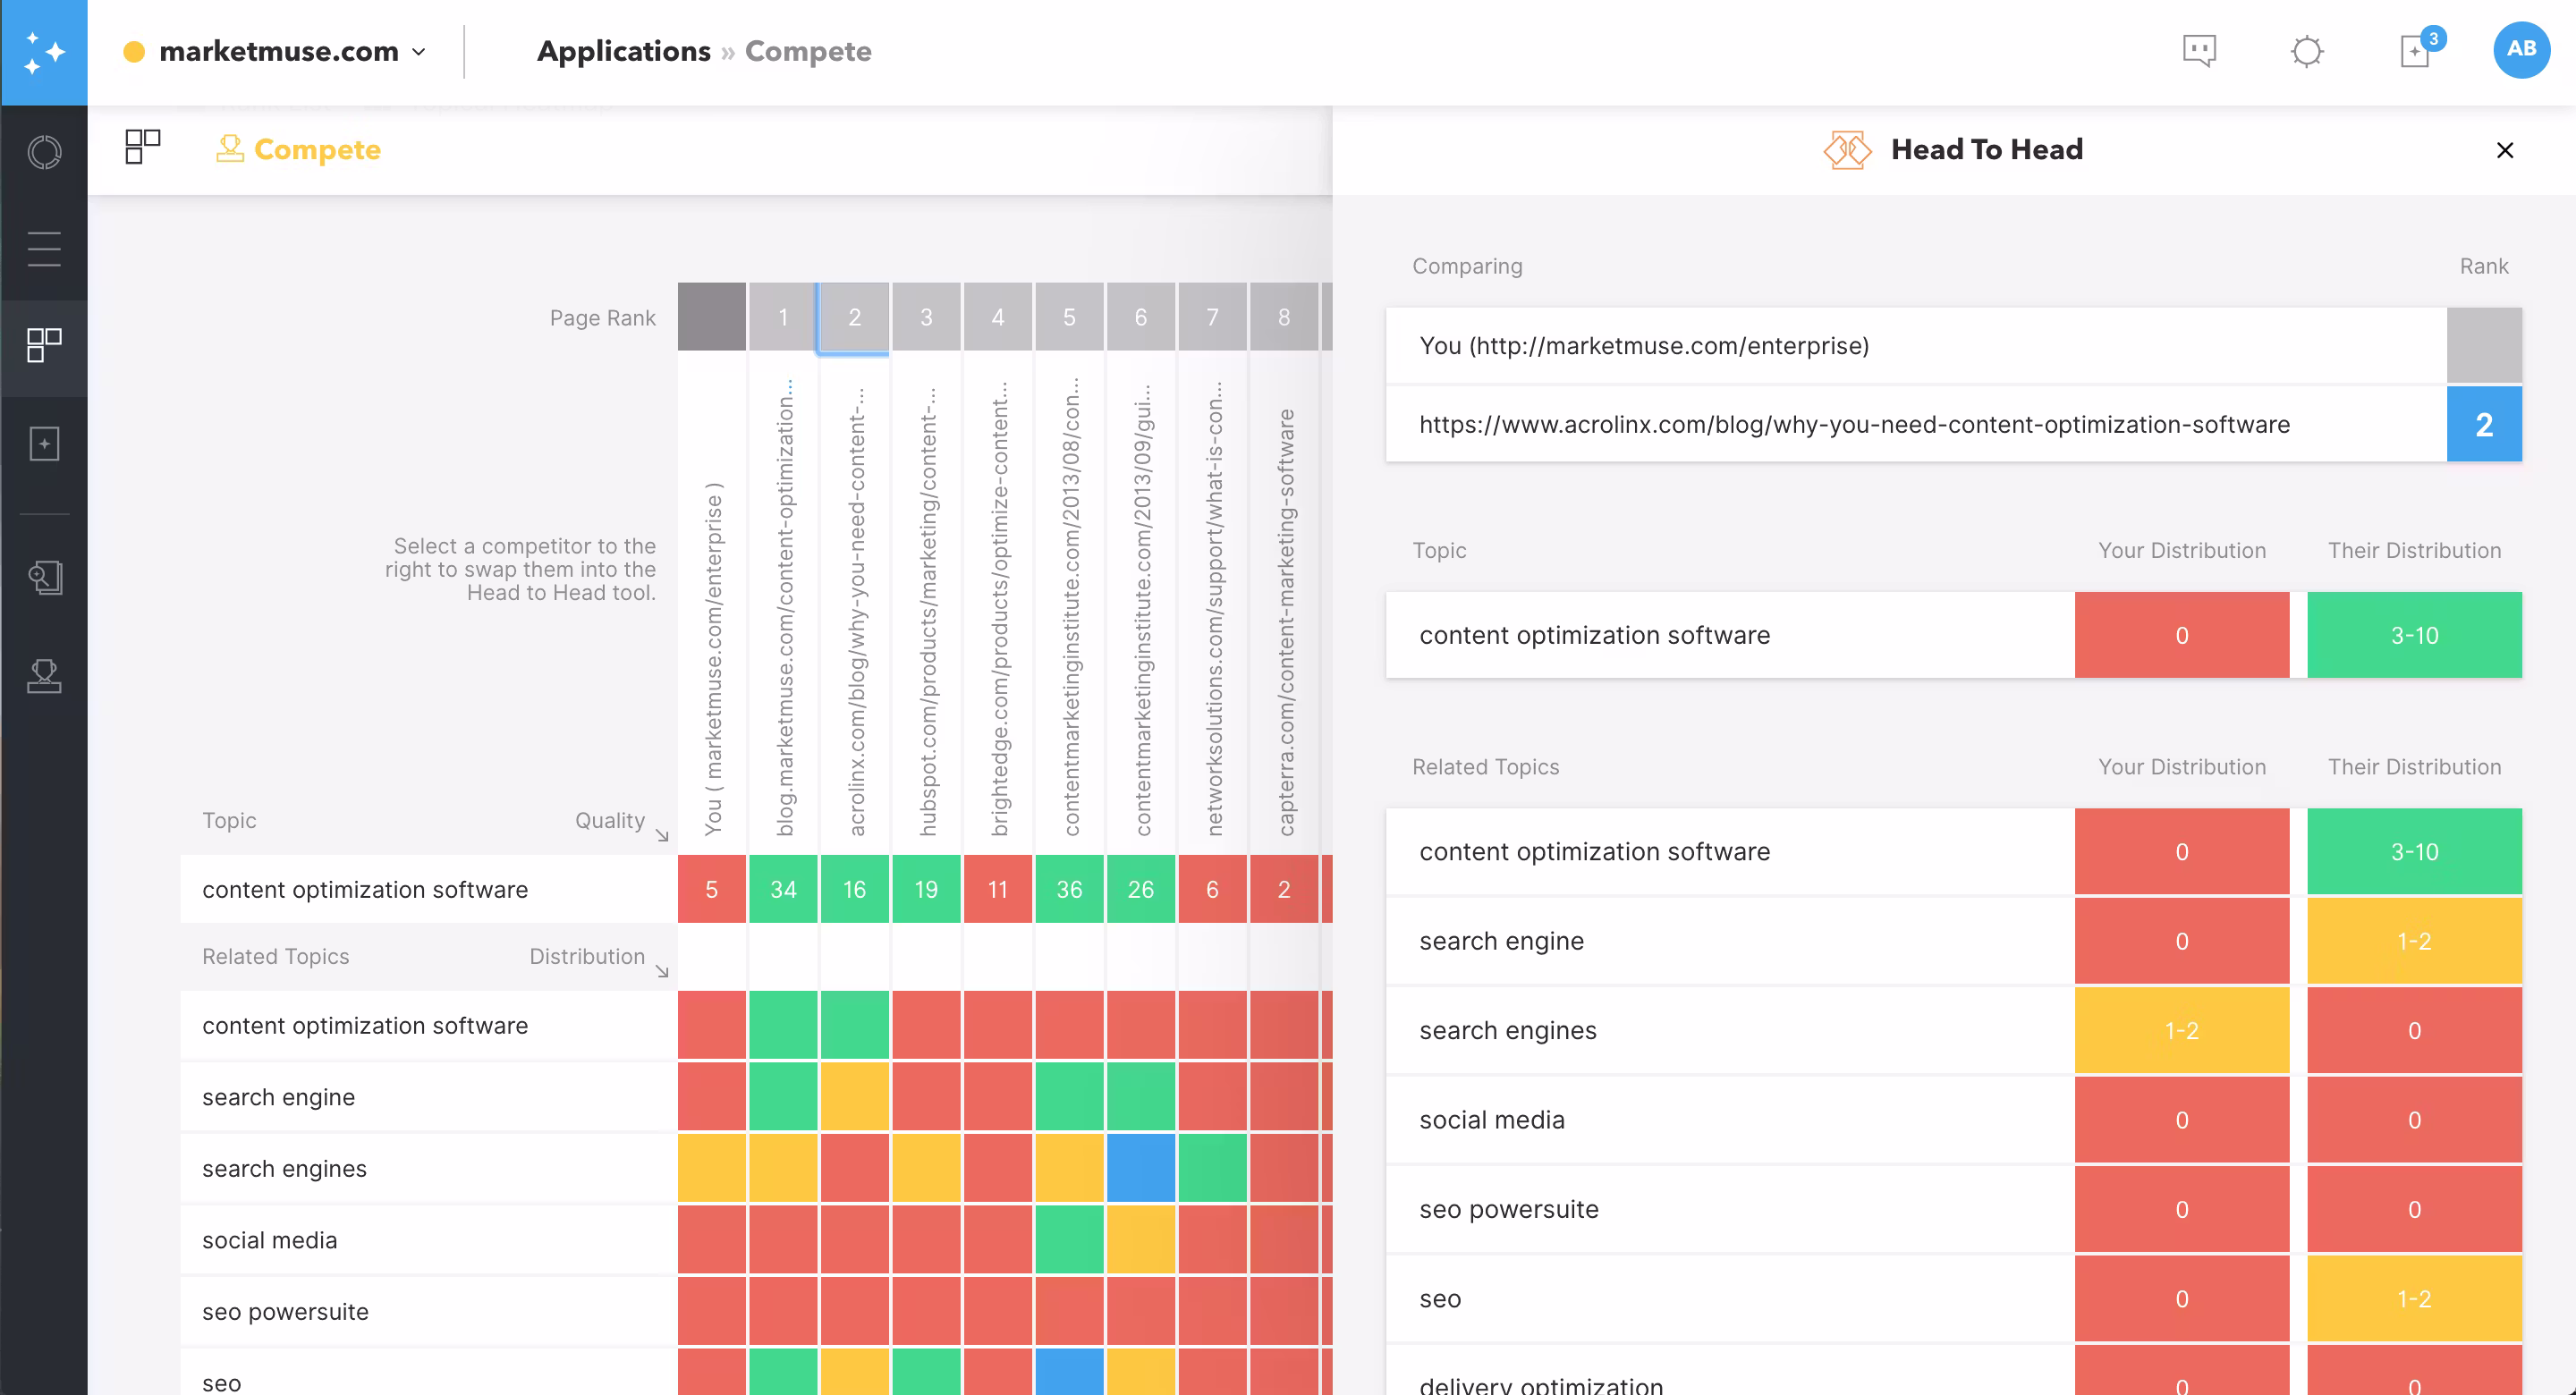Open the hamburger list sidebar icon
Viewport: 2576px width, 1395px height.
pyautogui.click(x=44, y=248)
